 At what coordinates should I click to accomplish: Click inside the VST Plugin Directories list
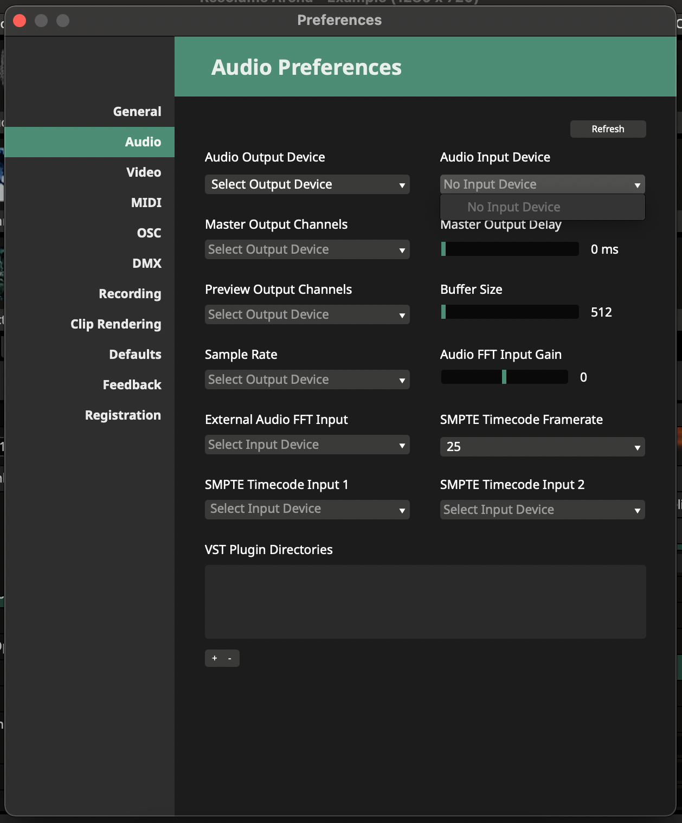coord(425,602)
